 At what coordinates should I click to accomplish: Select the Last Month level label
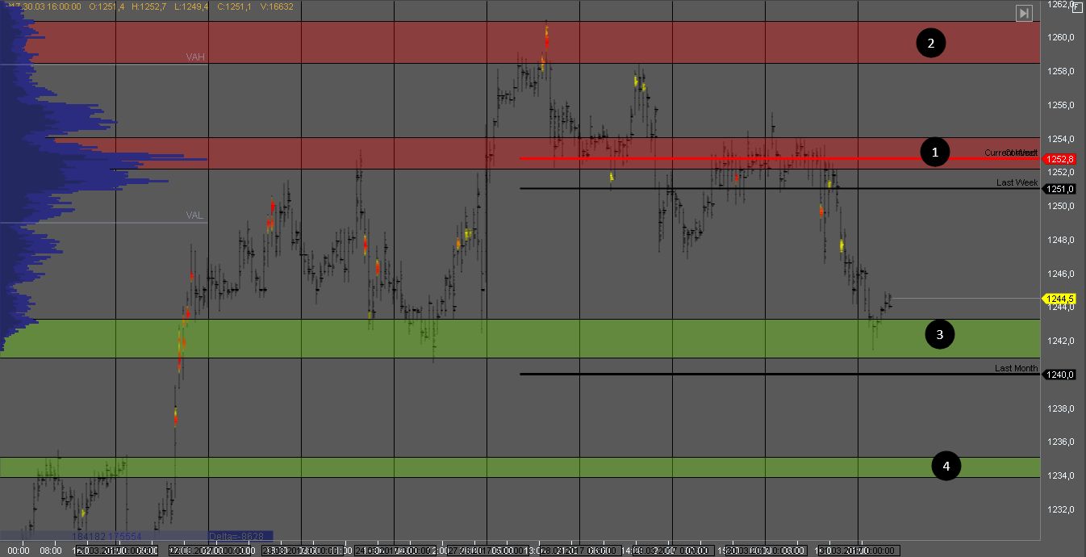1016,368
